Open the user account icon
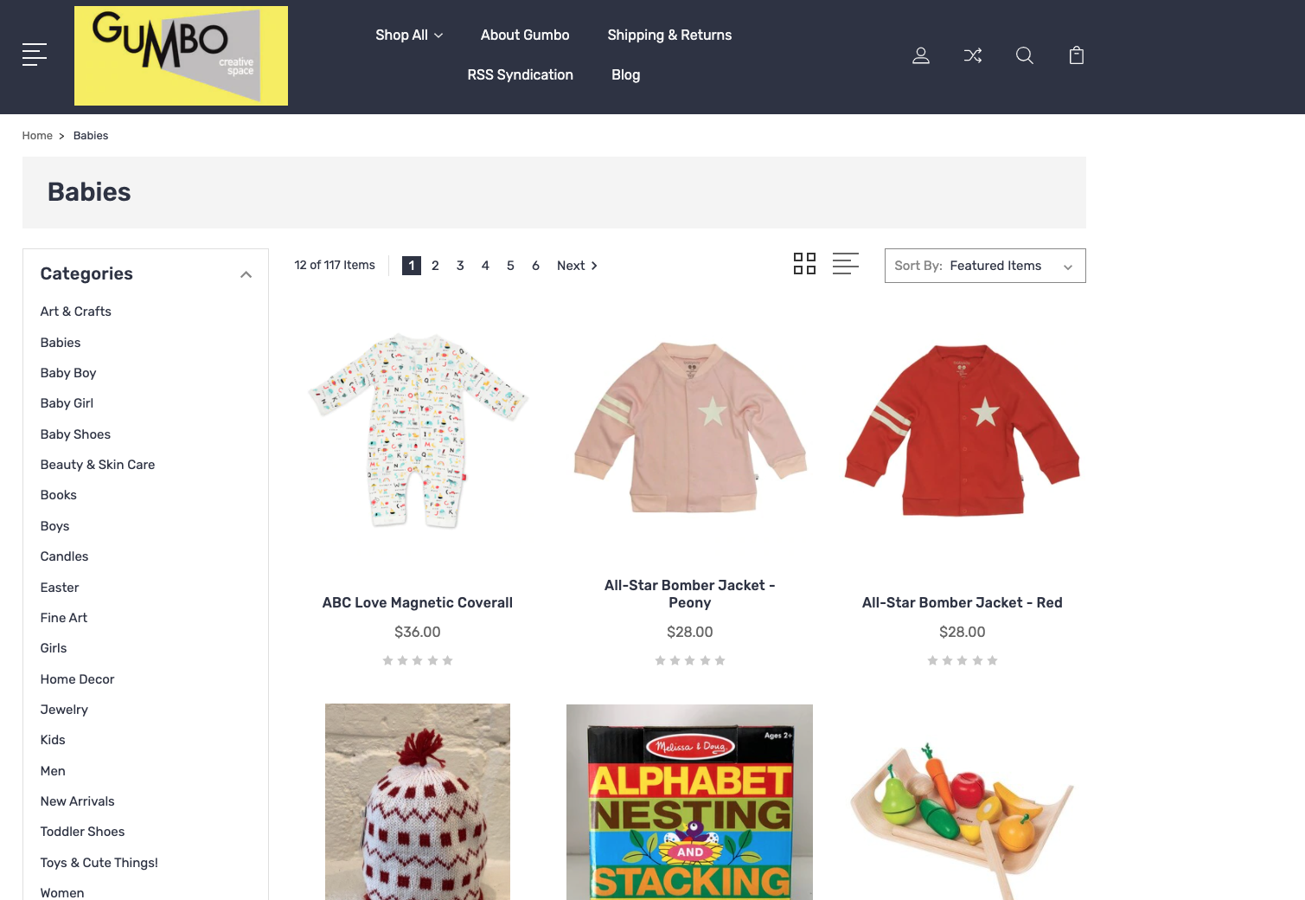This screenshot has height=900, width=1305. [921, 55]
